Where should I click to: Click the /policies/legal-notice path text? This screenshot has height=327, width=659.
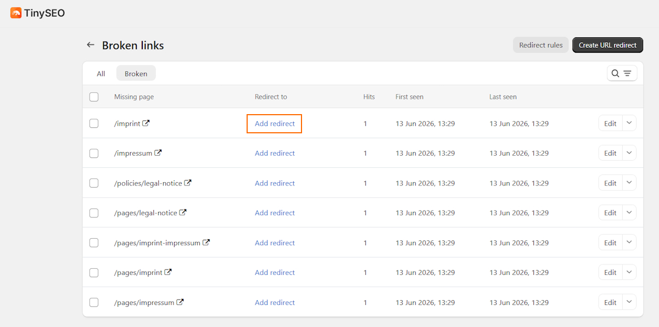(148, 183)
